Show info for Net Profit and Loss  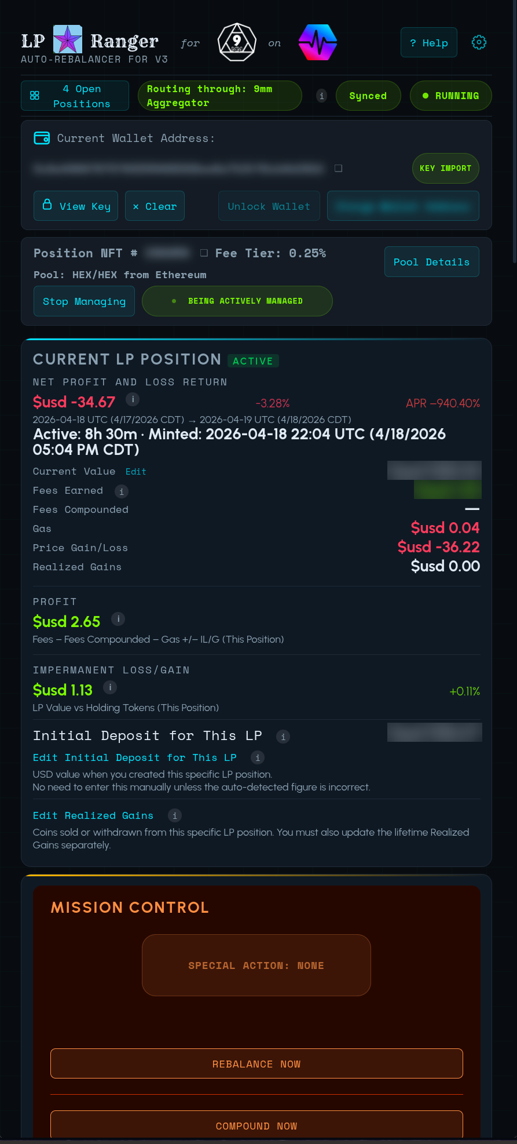tap(133, 399)
